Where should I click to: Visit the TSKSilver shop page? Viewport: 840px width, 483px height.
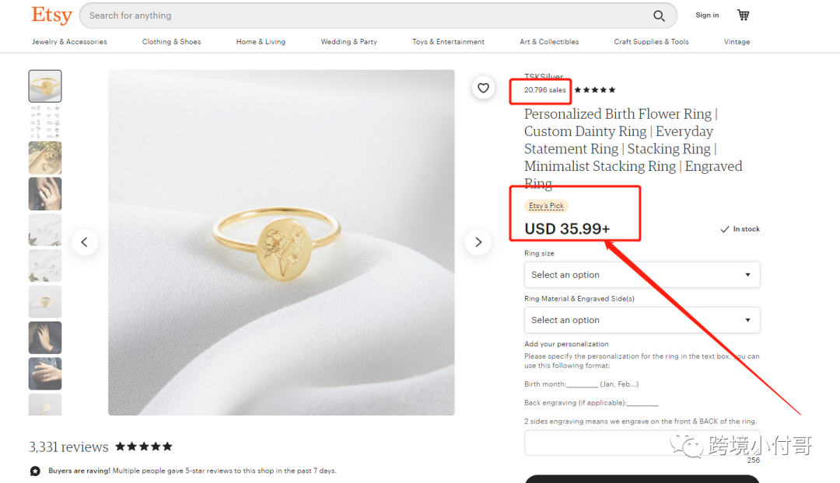coord(543,76)
